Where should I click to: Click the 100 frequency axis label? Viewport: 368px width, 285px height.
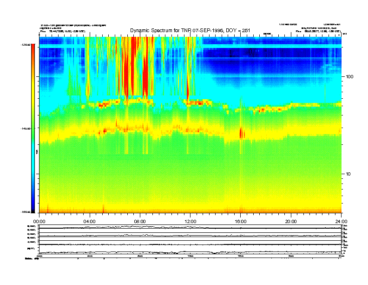click(349, 77)
